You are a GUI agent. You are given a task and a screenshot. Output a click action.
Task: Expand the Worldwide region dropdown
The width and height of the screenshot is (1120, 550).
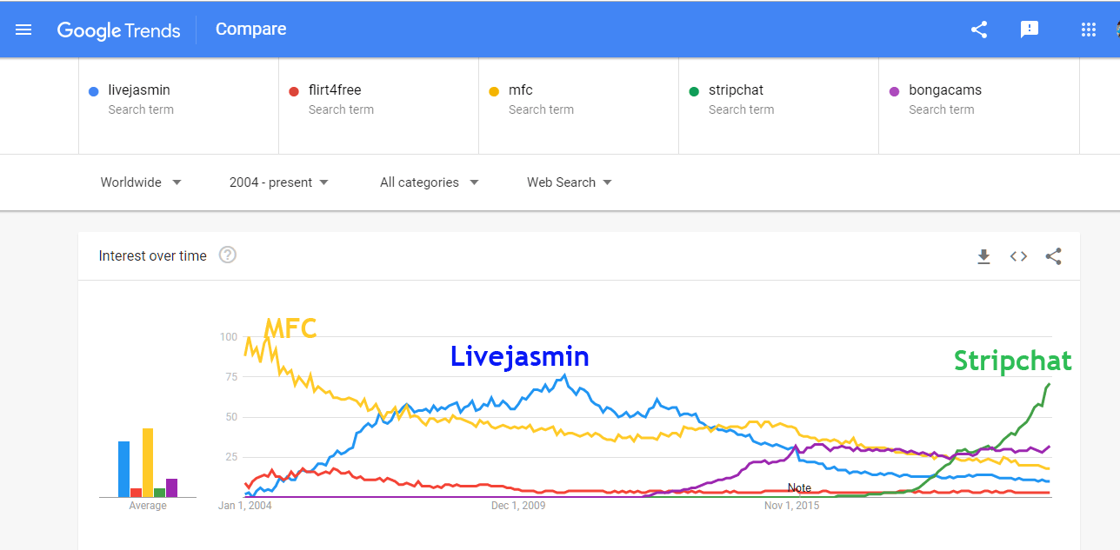click(141, 182)
